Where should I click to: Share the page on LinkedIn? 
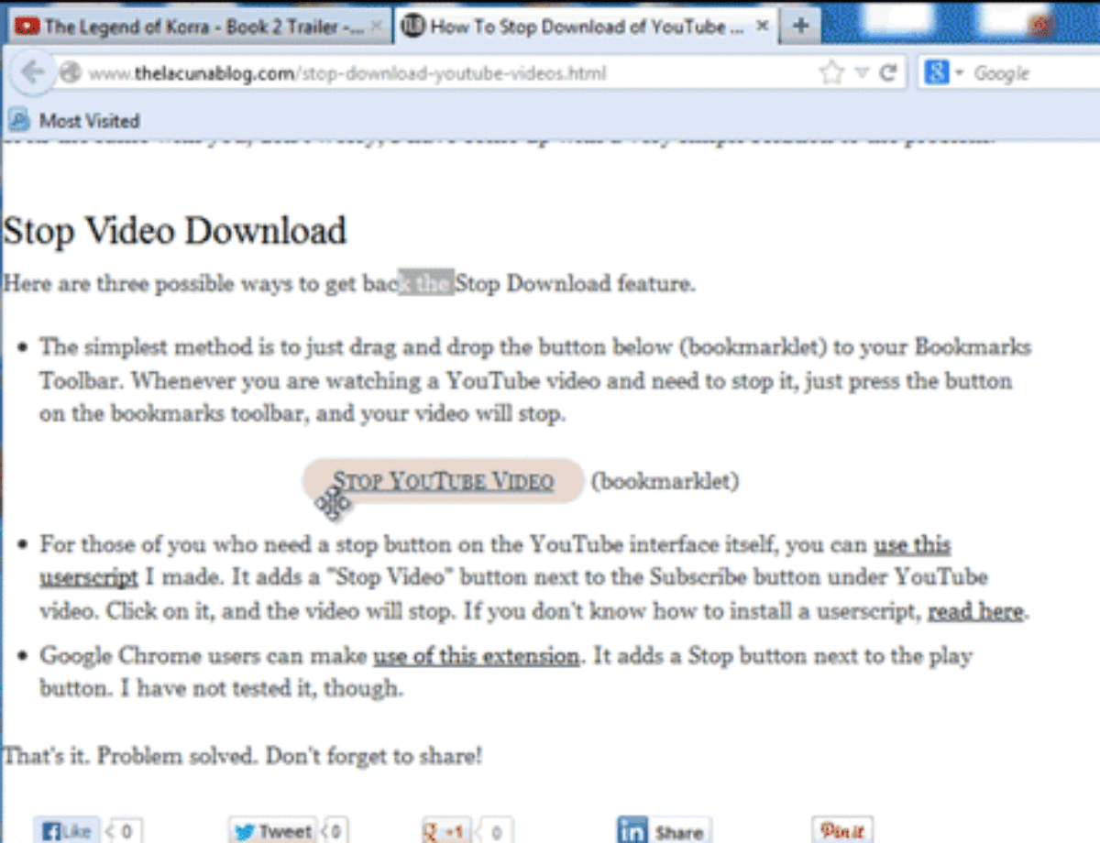pos(663,831)
